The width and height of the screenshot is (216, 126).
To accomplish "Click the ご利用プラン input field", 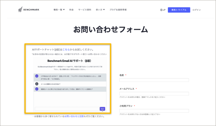I will click(x=154, y=111).
